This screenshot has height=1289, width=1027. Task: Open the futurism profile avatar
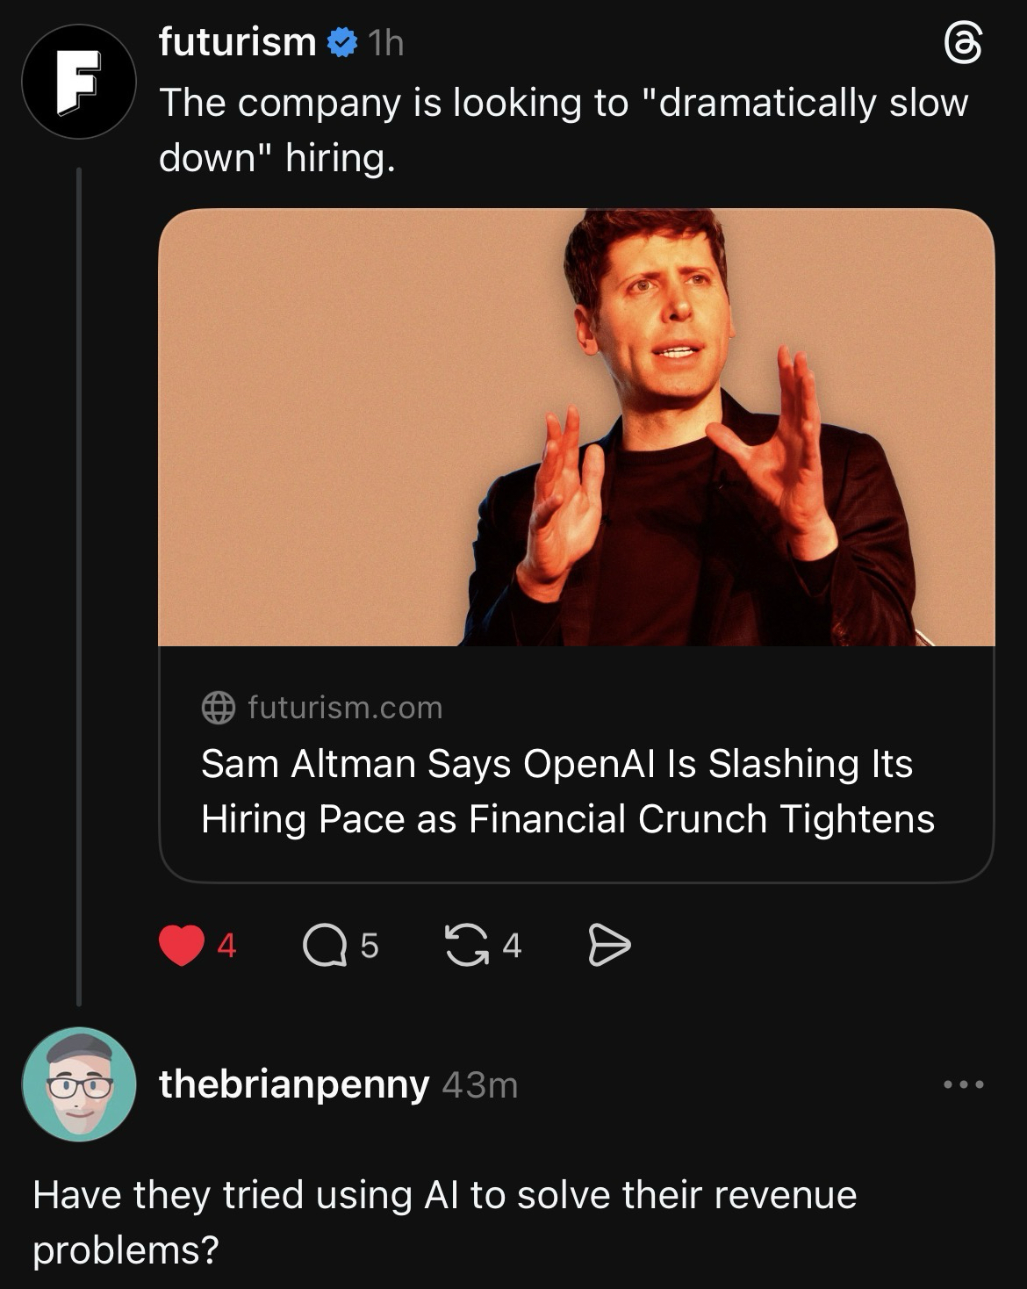coord(79,82)
